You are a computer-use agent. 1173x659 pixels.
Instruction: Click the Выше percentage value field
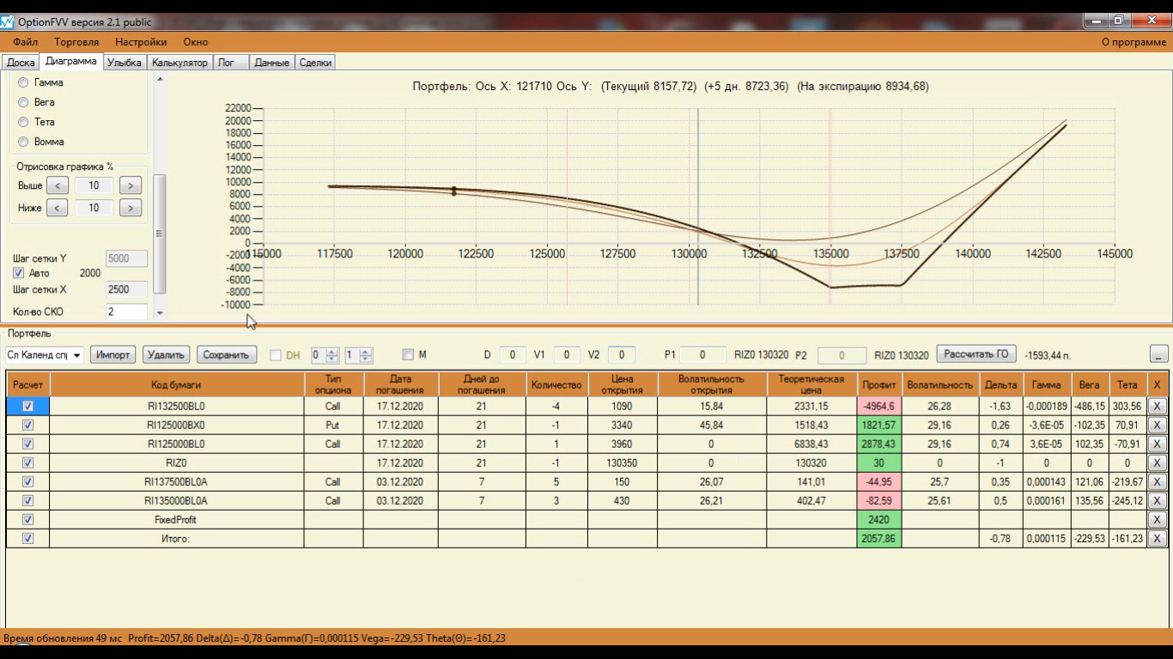pos(94,185)
